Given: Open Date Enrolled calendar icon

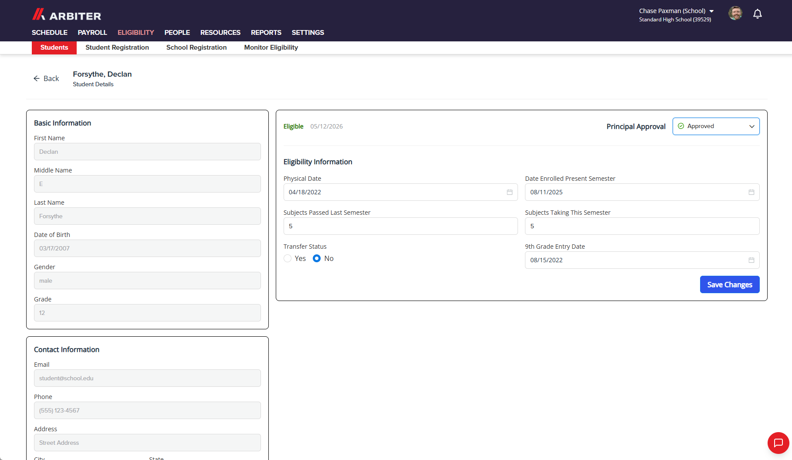Looking at the screenshot, I should coord(751,192).
